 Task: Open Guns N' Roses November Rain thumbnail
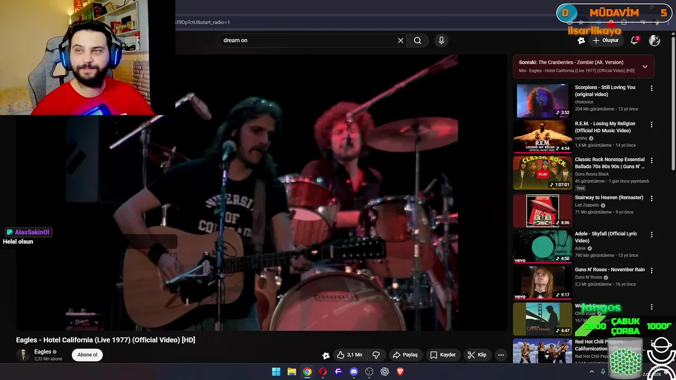pos(542,283)
